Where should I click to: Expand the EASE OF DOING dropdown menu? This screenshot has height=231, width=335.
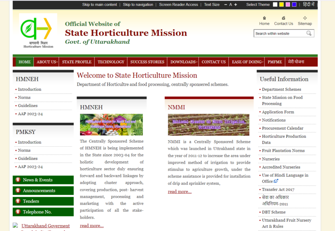point(247,62)
